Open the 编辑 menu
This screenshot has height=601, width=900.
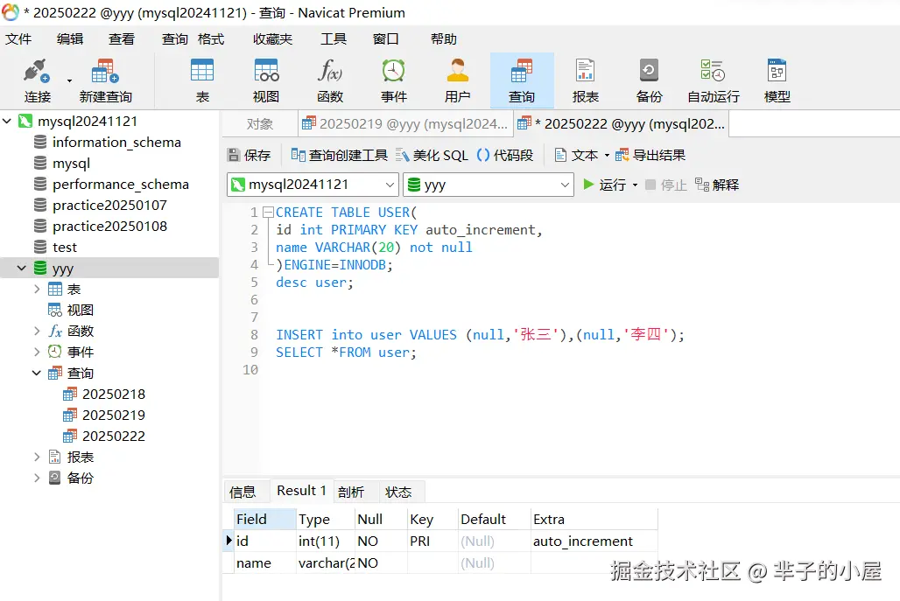(x=70, y=39)
